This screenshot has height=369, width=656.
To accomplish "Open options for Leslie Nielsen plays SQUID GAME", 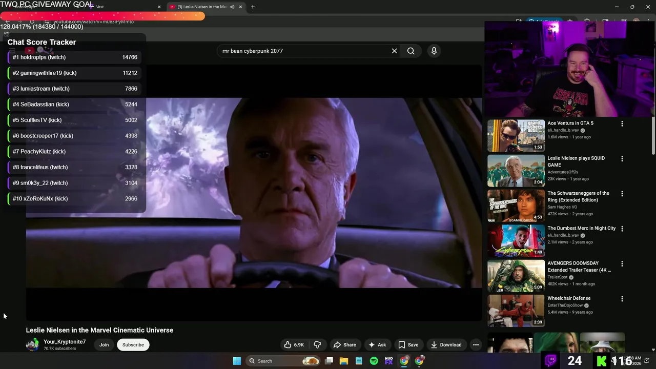I will 622,159.
